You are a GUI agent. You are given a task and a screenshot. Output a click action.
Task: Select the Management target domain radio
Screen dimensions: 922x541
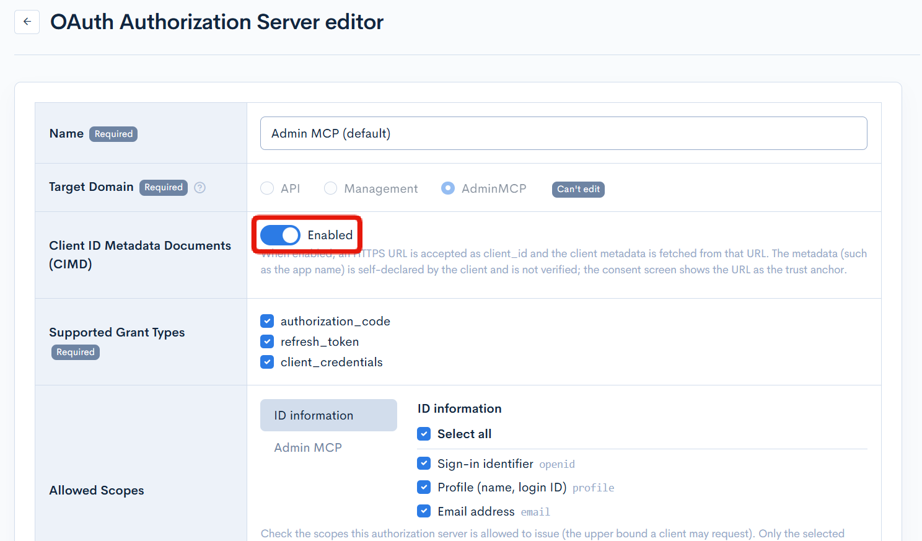(331, 188)
